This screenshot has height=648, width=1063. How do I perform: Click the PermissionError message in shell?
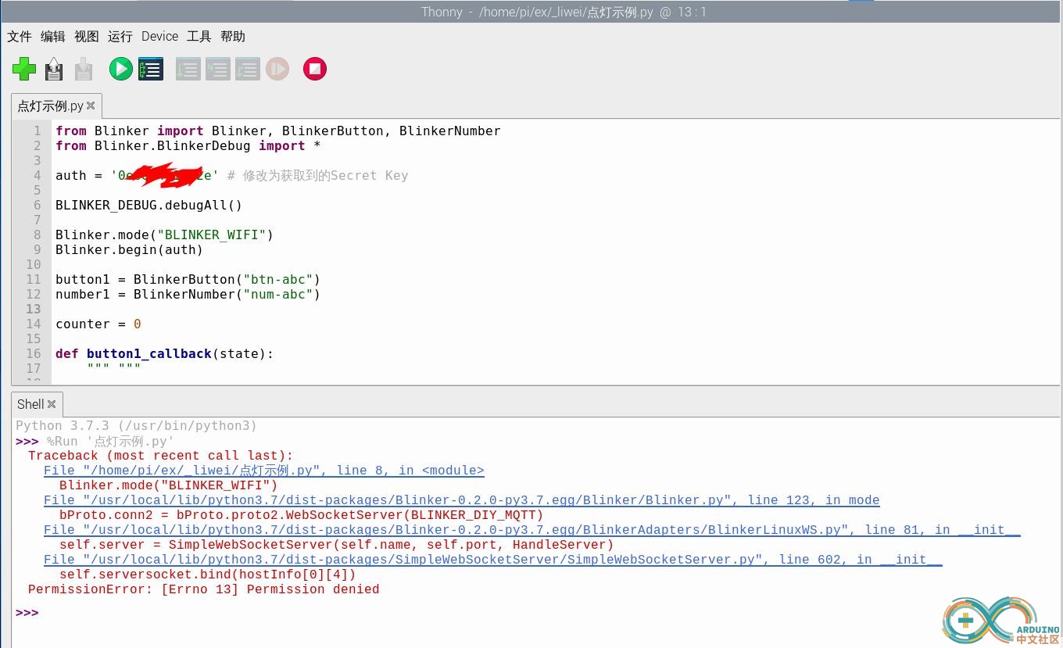click(203, 589)
